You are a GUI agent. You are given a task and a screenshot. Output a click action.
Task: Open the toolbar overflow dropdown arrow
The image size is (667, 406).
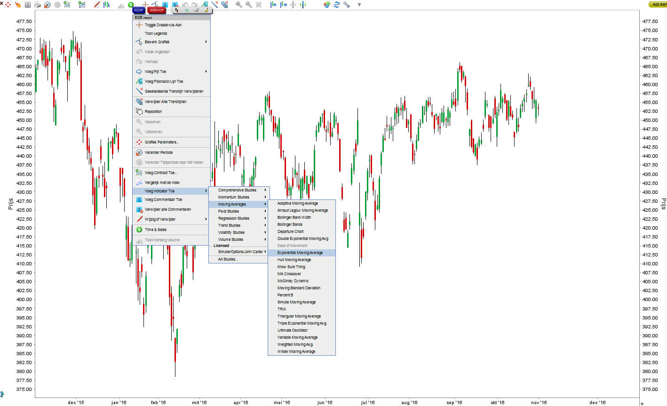click(x=359, y=5)
